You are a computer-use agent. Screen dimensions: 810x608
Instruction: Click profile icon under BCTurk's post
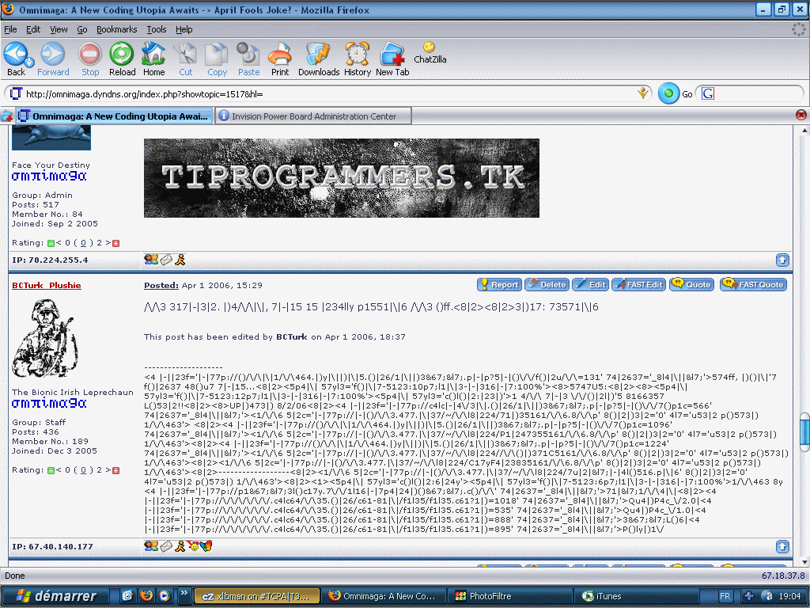coord(151,546)
